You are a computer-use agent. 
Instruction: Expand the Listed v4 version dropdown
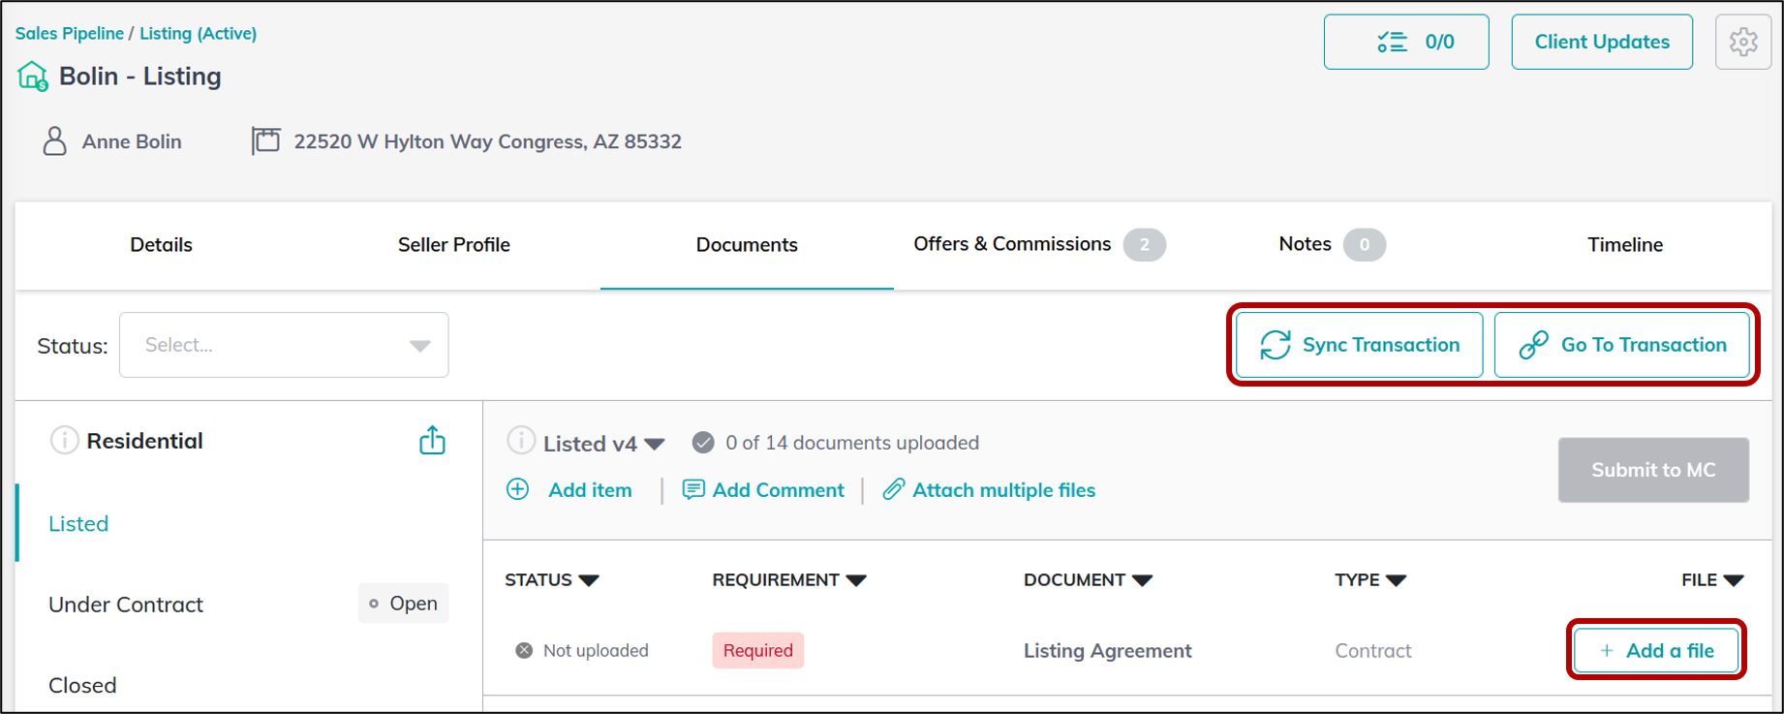click(655, 444)
